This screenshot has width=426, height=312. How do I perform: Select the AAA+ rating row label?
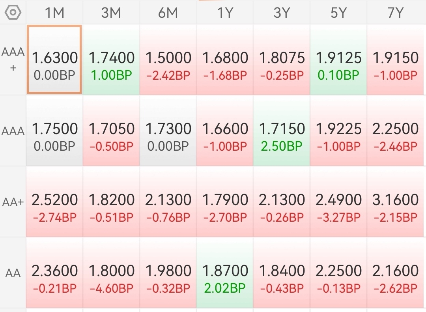click(x=13, y=59)
